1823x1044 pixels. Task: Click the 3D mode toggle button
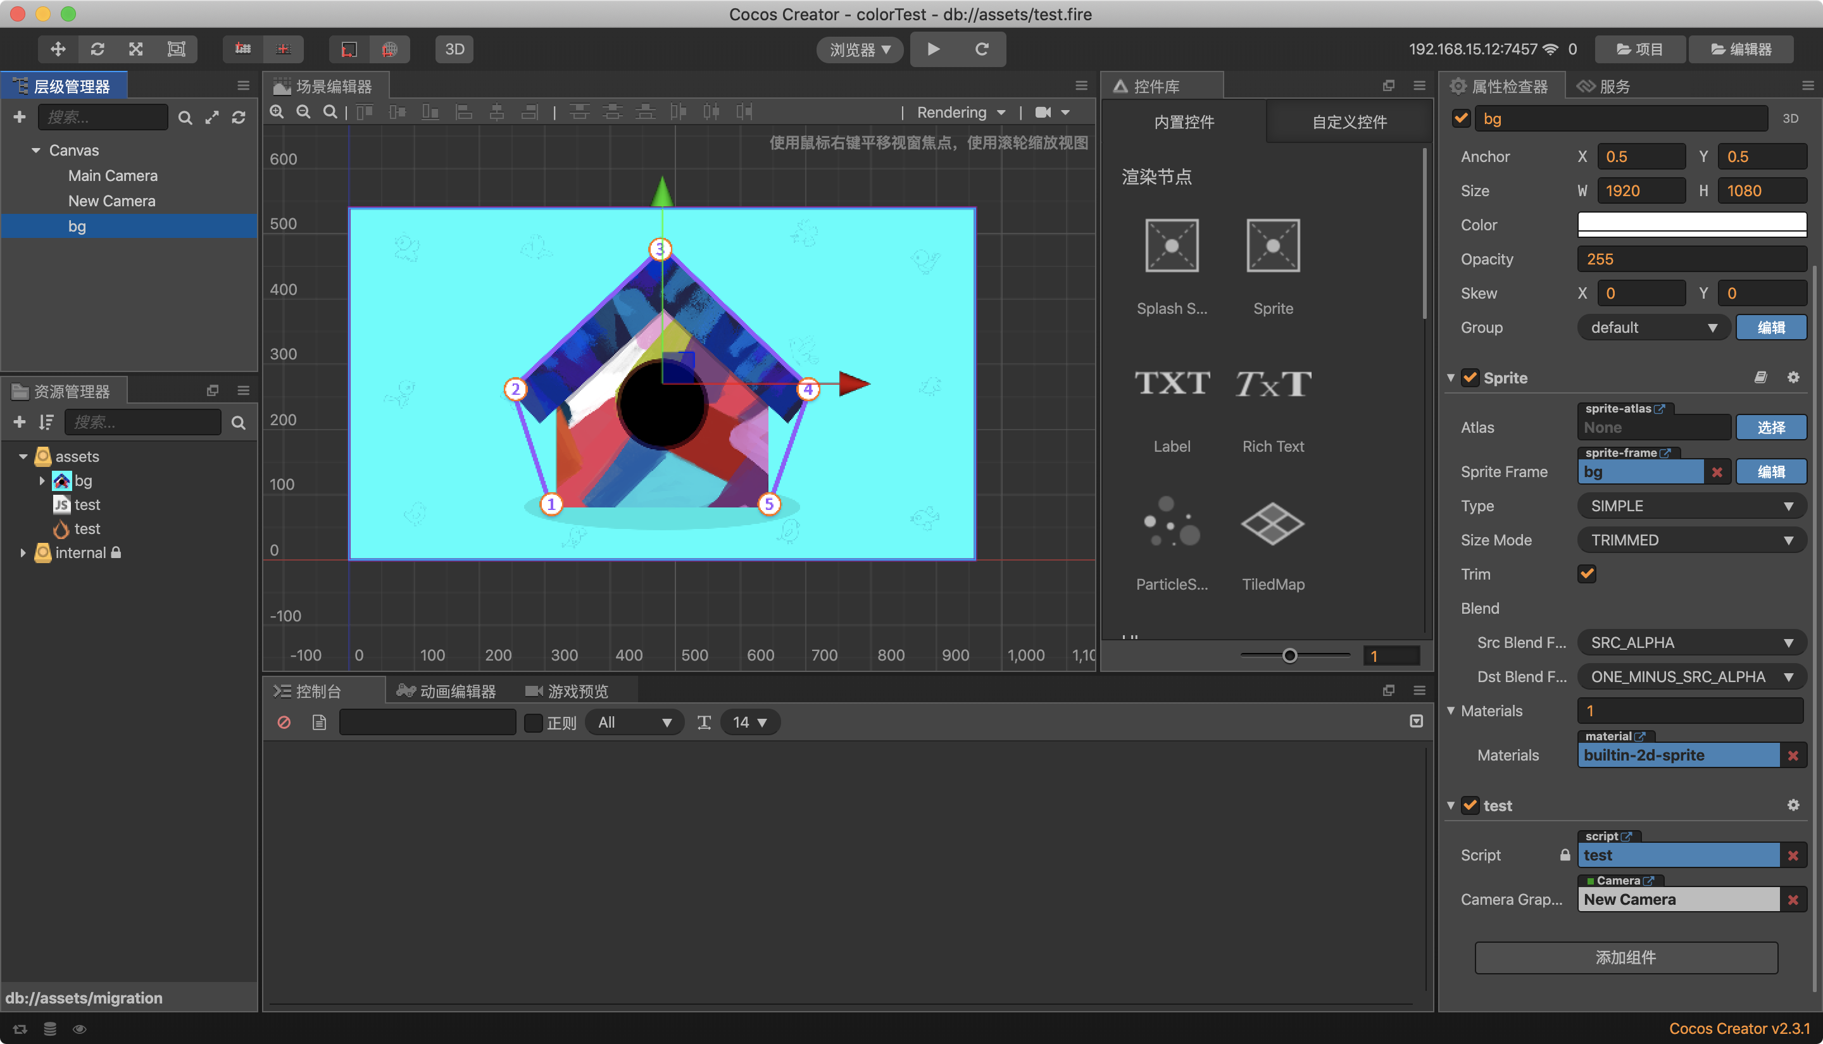(454, 49)
